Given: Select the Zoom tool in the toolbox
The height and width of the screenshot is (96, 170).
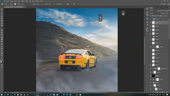Looking at the screenshot, I should (2, 55).
